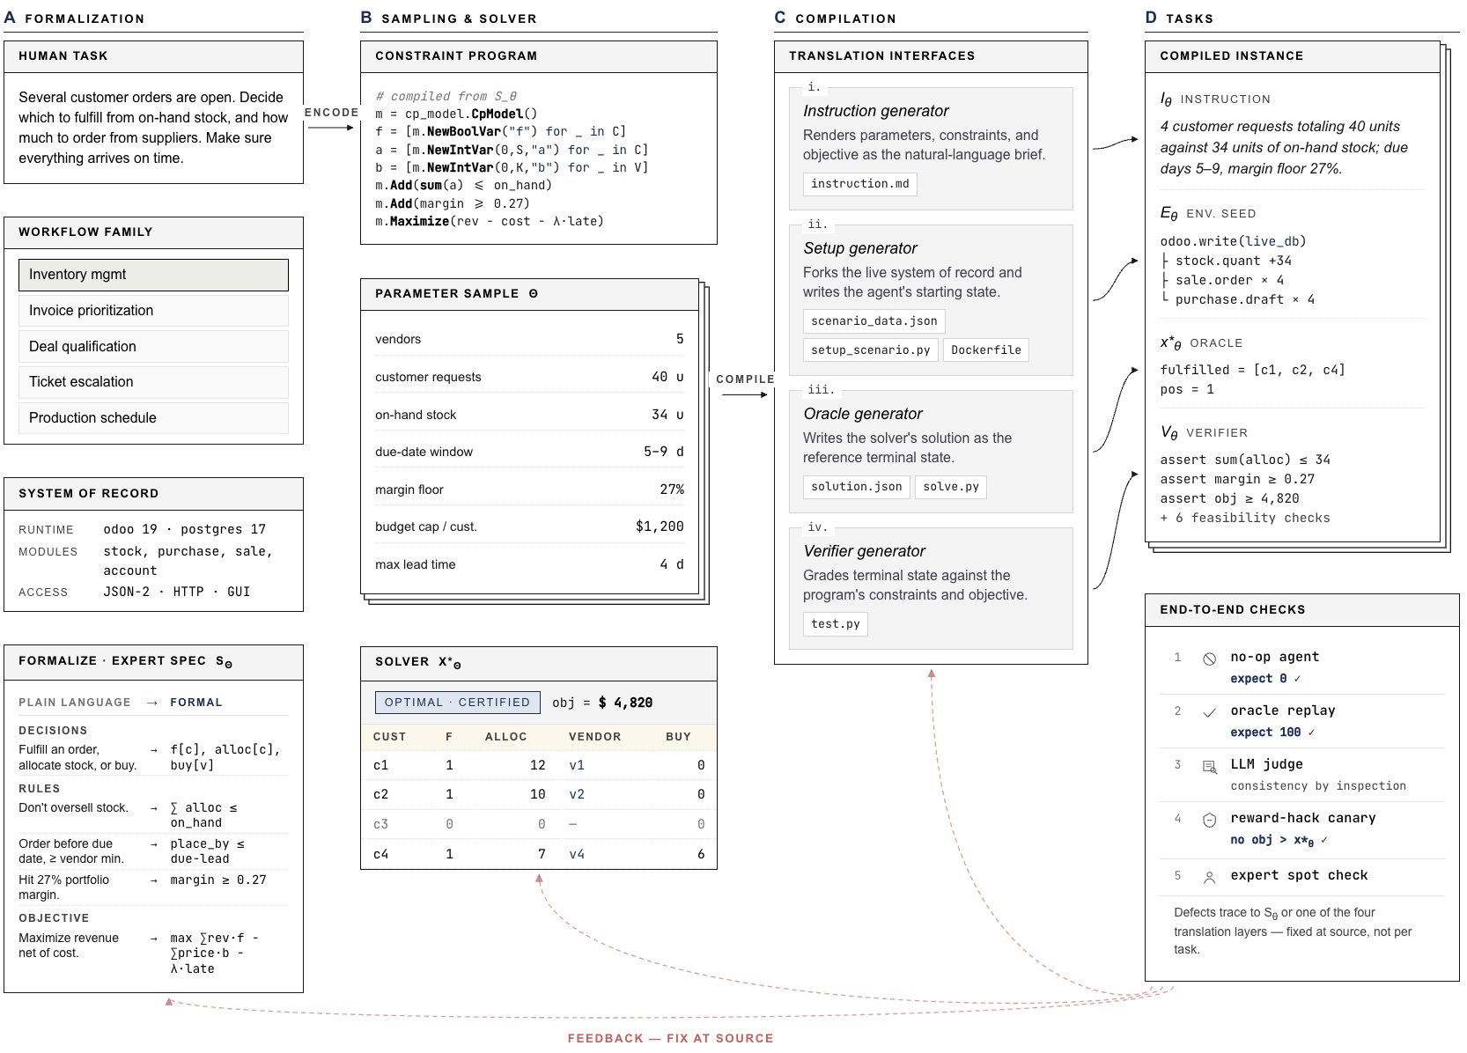Click the VENDOR column header
The width and height of the screenshot is (1467, 1053).
click(595, 737)
